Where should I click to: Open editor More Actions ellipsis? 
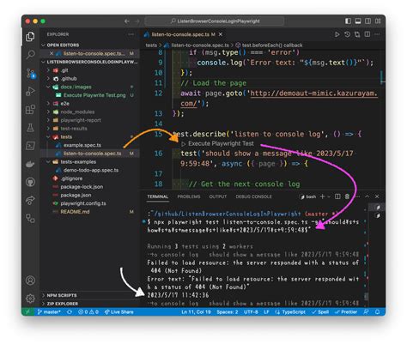pos(377,34)
